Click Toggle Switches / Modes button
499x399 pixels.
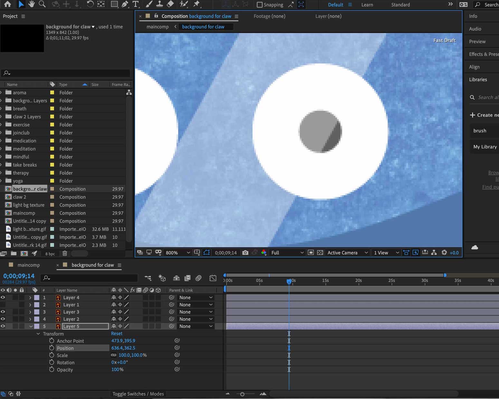coord(138,394)
